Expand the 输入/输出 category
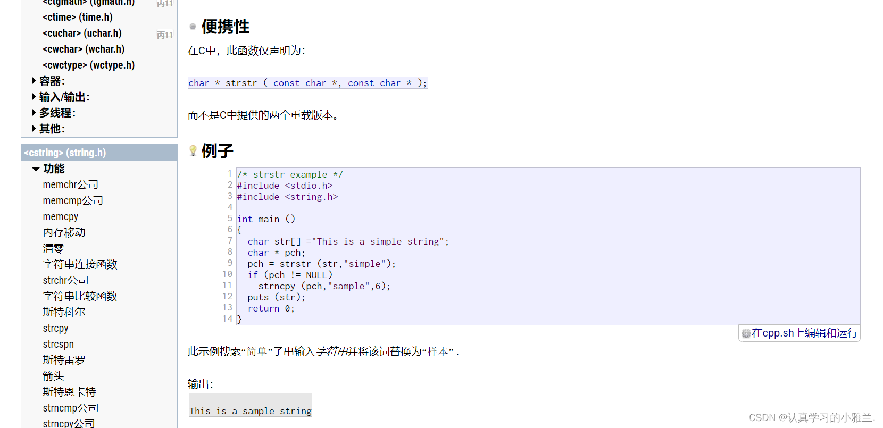The image size is (883, 428). click(x=34, y=97)
